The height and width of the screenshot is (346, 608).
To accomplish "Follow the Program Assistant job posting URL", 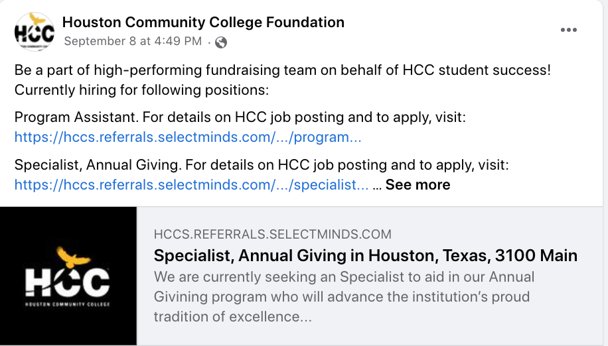I will 188,137.
